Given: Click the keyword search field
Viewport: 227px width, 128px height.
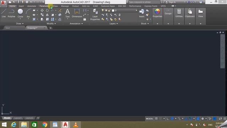Looking at the screenshot, I should click(144, 2).
